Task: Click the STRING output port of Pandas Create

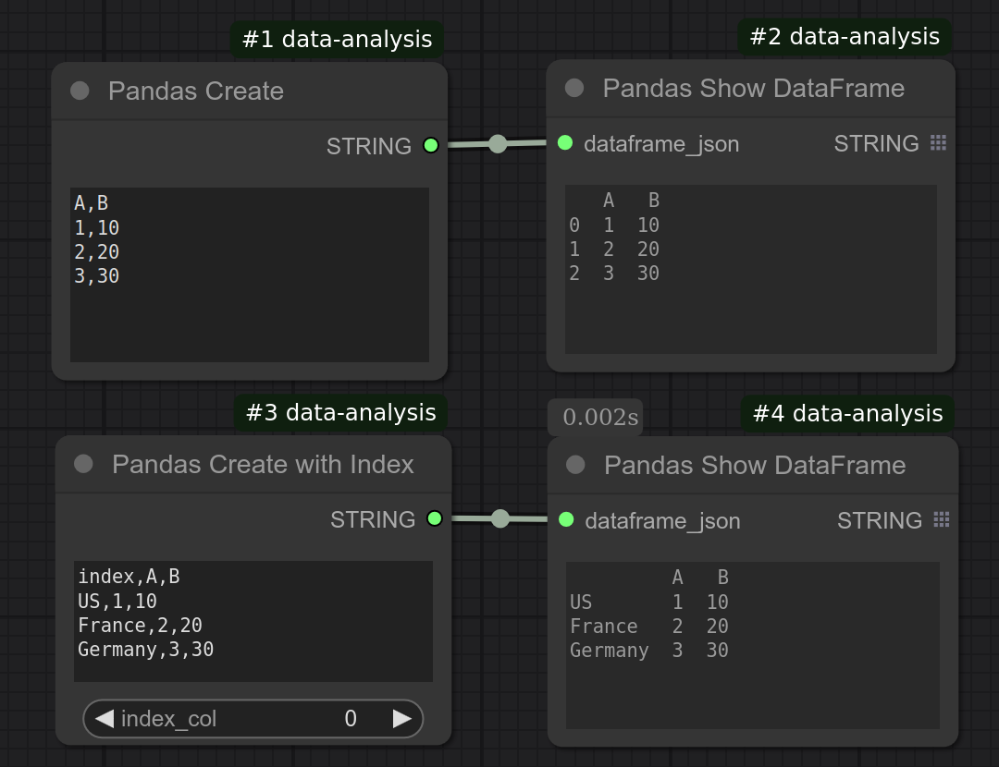Action: 431,146
